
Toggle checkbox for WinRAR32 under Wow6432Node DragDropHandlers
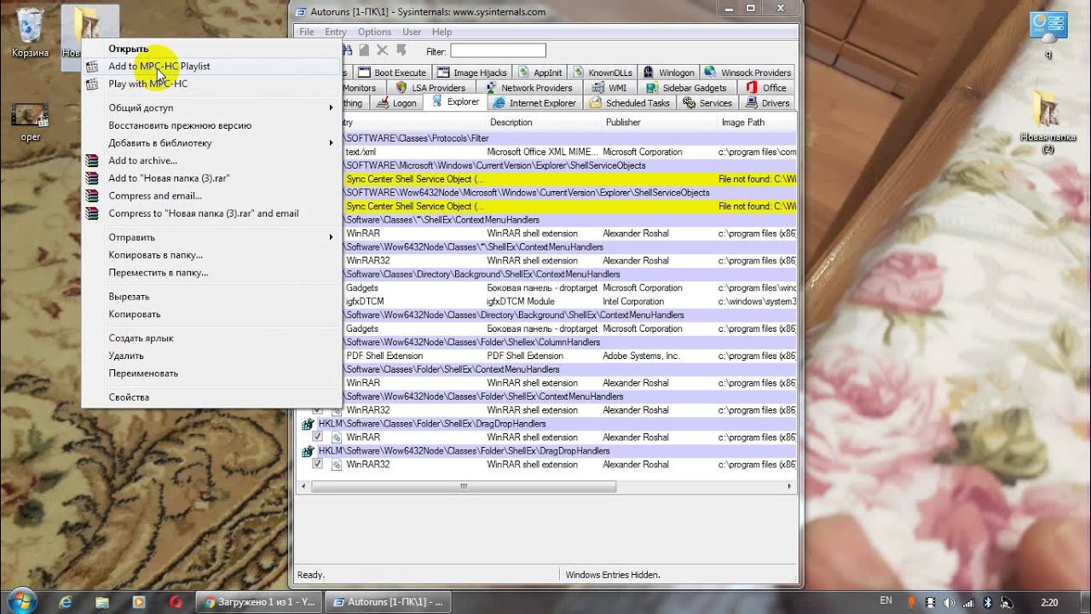coord(317,464)
